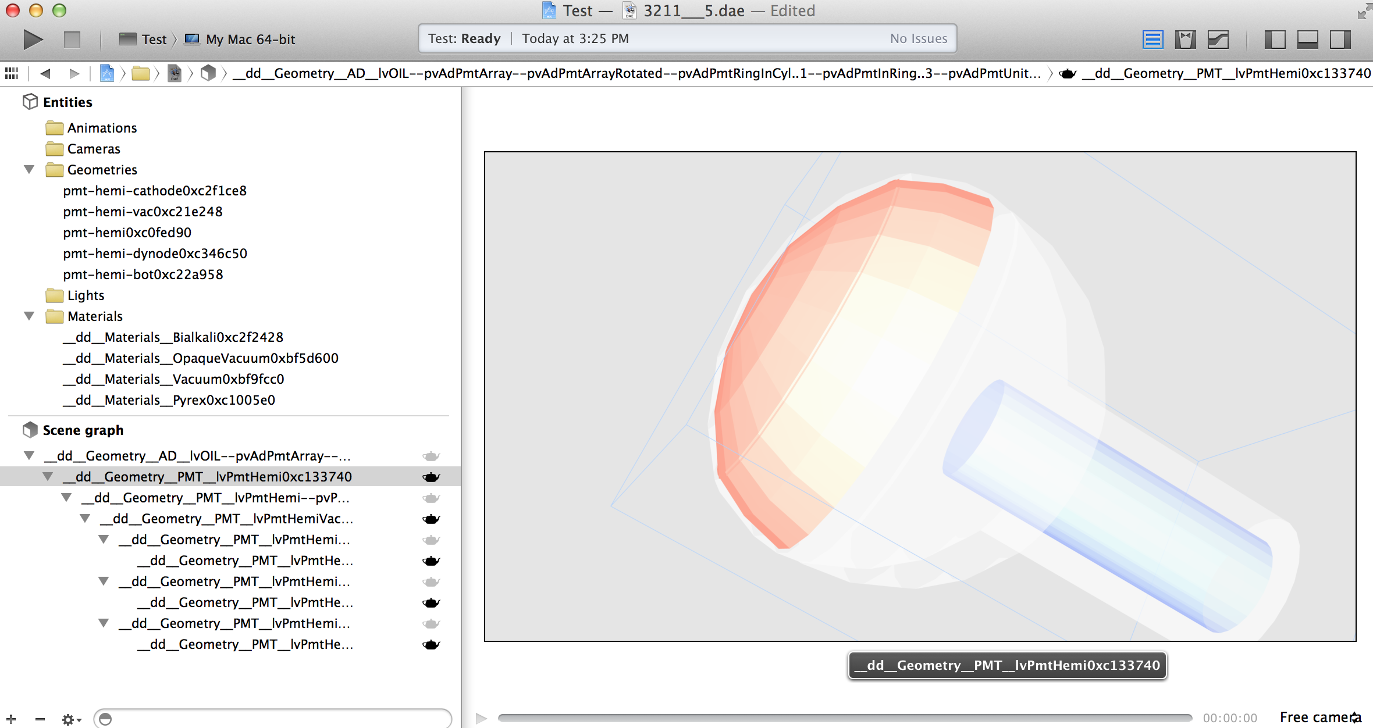Select the Test scheme in toolbar
Screen dimensions: 1373x728
(143, 40)
